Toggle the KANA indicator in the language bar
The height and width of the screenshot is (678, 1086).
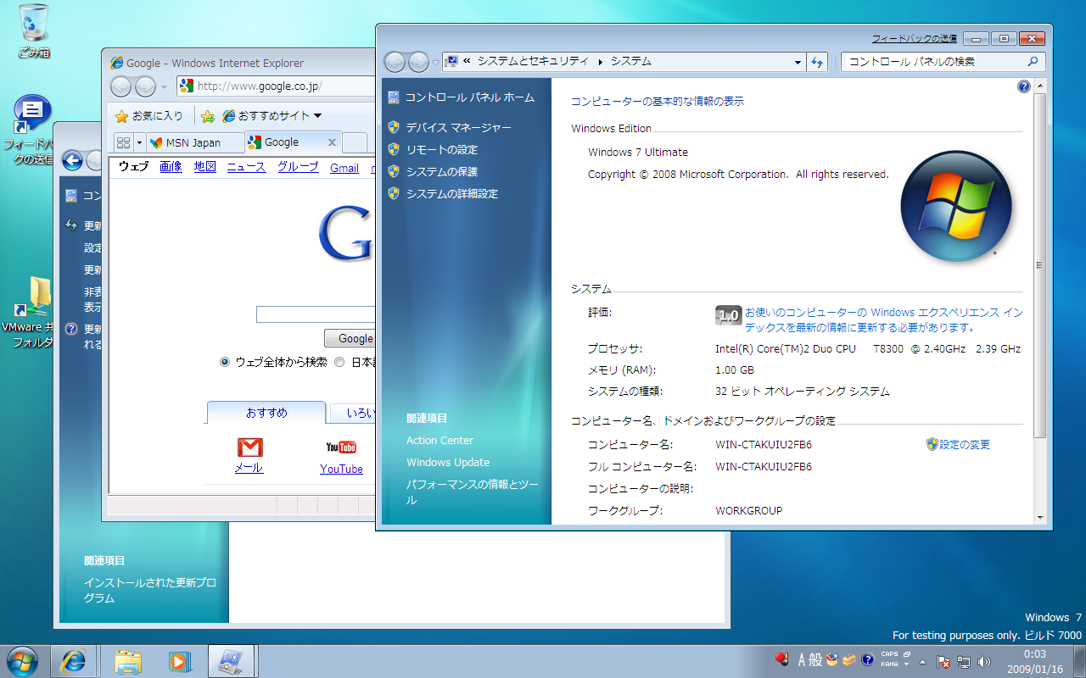[889, 664]
